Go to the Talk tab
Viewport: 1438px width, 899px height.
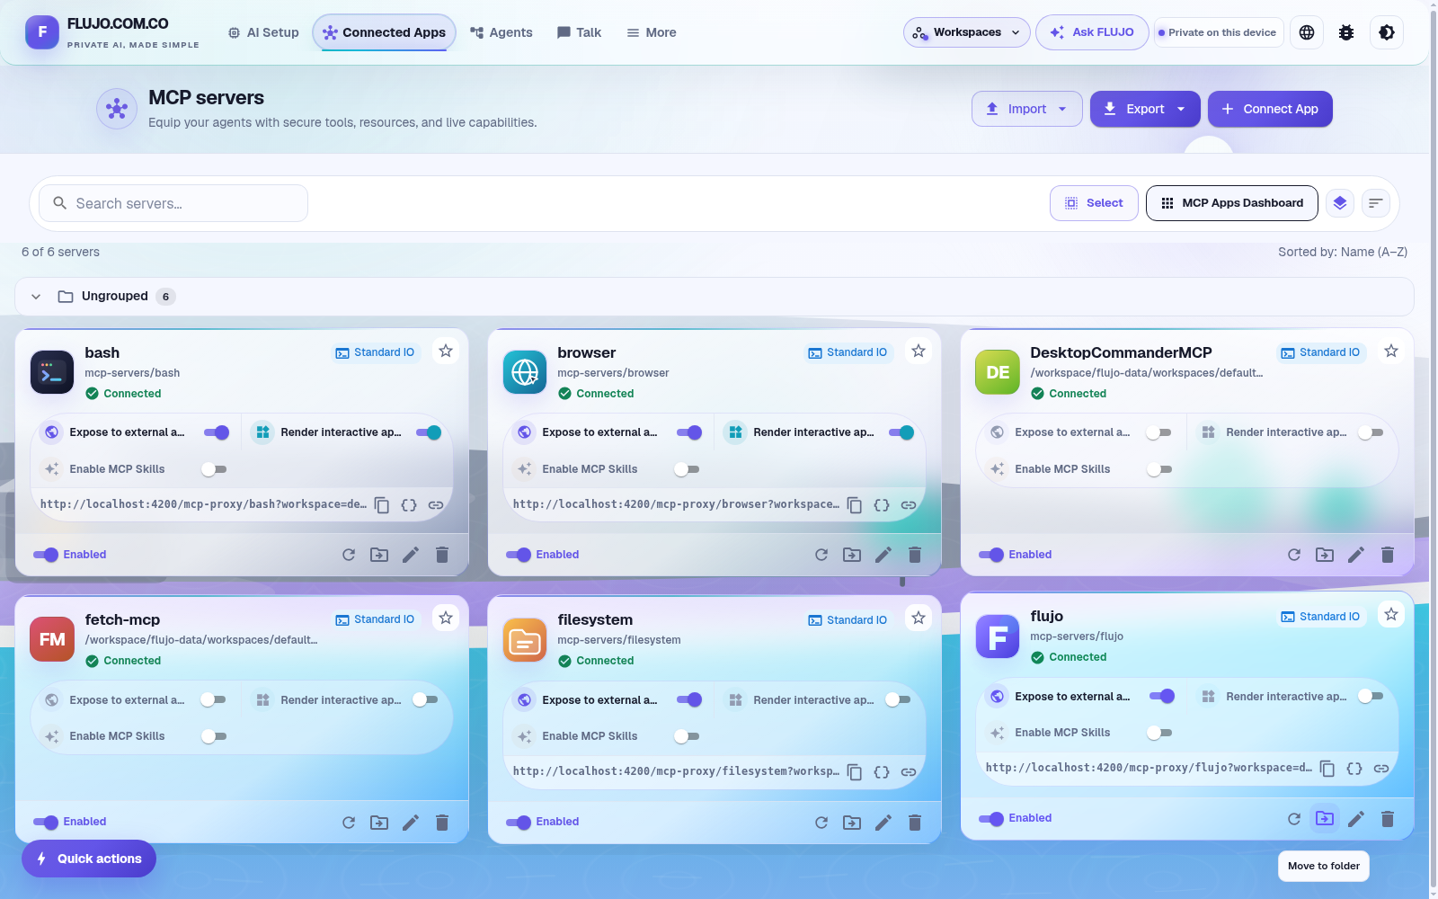click(579, 32)
